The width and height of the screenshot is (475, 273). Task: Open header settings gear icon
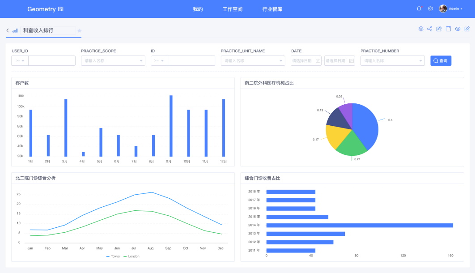click(x=430, y=9)
